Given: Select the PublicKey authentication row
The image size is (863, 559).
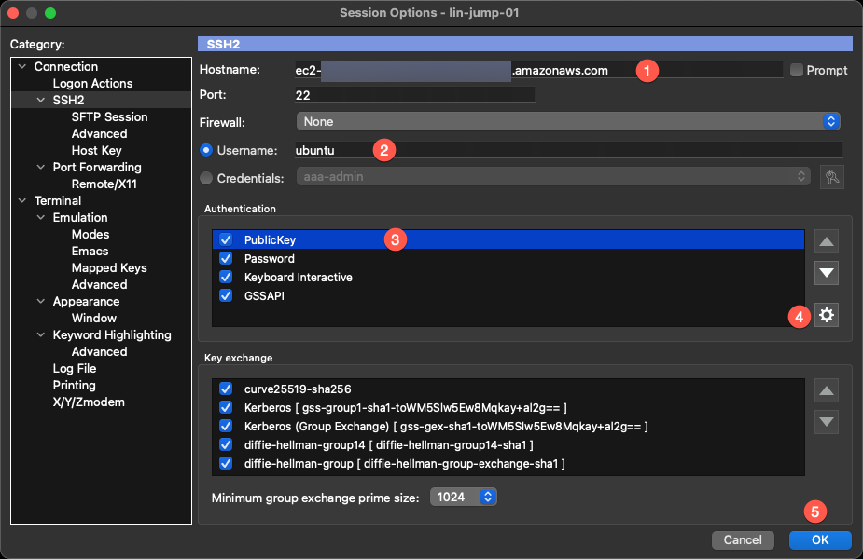Looking at the screenshot, I should tap(508, 239).
